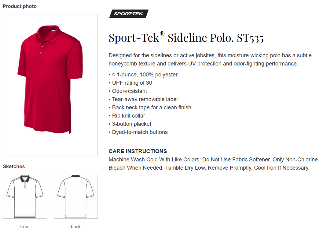323x229 pixels.
Task: Select the front sketch thumbnail
Action: 25,196
